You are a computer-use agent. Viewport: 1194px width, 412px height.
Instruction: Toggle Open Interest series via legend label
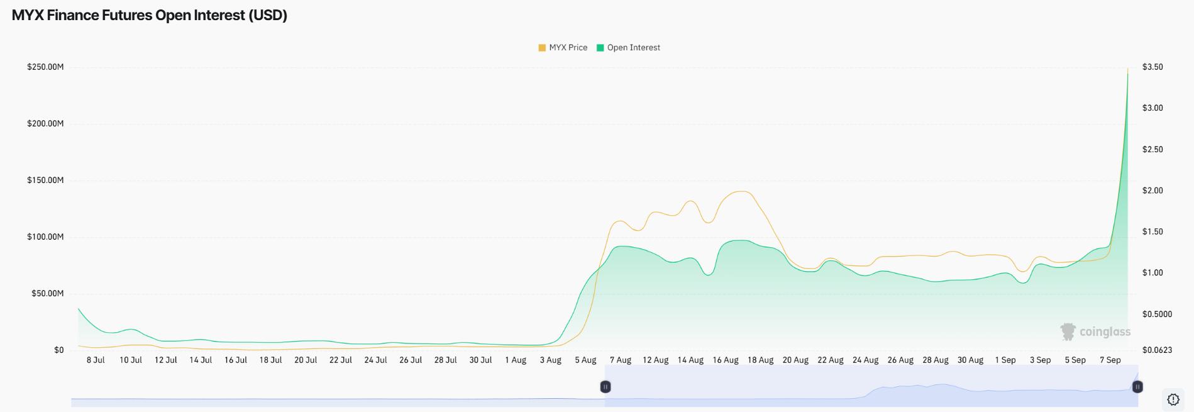(x=633, y=48)
